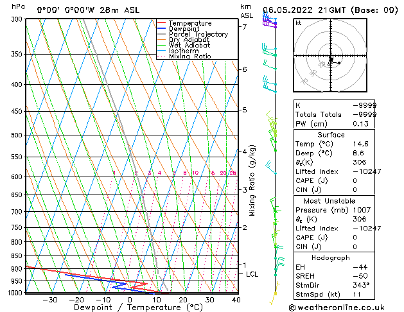Click the 'Wet Adiabat' legend entry

tap(189, 46)
